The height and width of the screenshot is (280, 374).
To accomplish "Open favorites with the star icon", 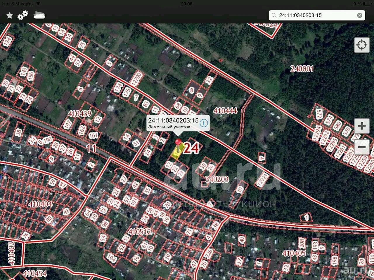I will (10, 15).
